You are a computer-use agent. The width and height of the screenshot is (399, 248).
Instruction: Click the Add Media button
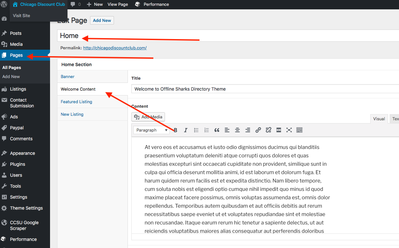point(148,117)
